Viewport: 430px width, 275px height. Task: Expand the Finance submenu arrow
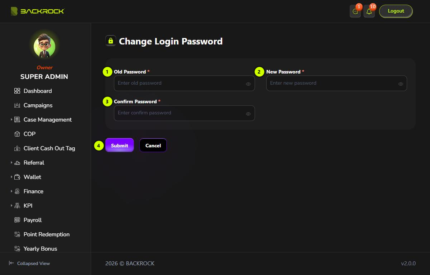11,191
